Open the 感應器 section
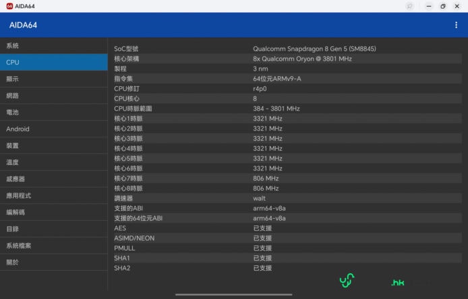 pos(54,179)
